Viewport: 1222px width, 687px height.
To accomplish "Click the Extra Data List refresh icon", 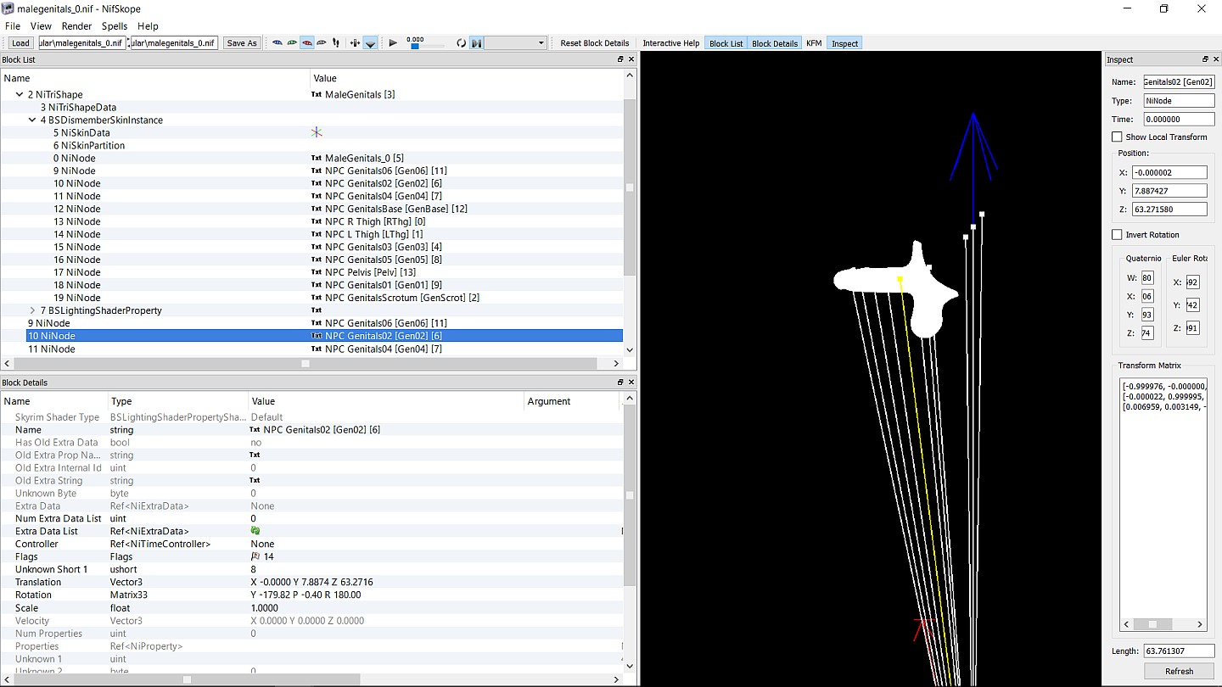I will 255,531.
